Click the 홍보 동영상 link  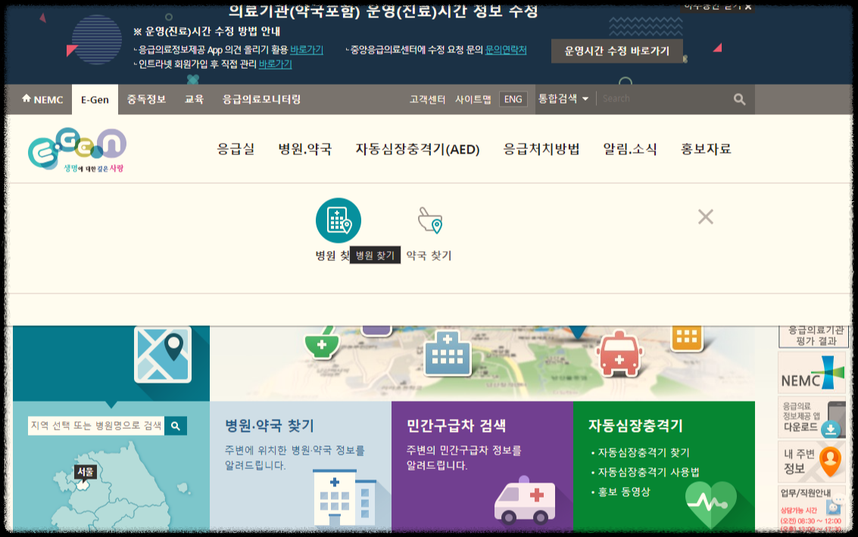624,492
